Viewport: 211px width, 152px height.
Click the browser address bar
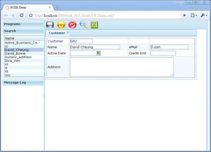[107, 16]
